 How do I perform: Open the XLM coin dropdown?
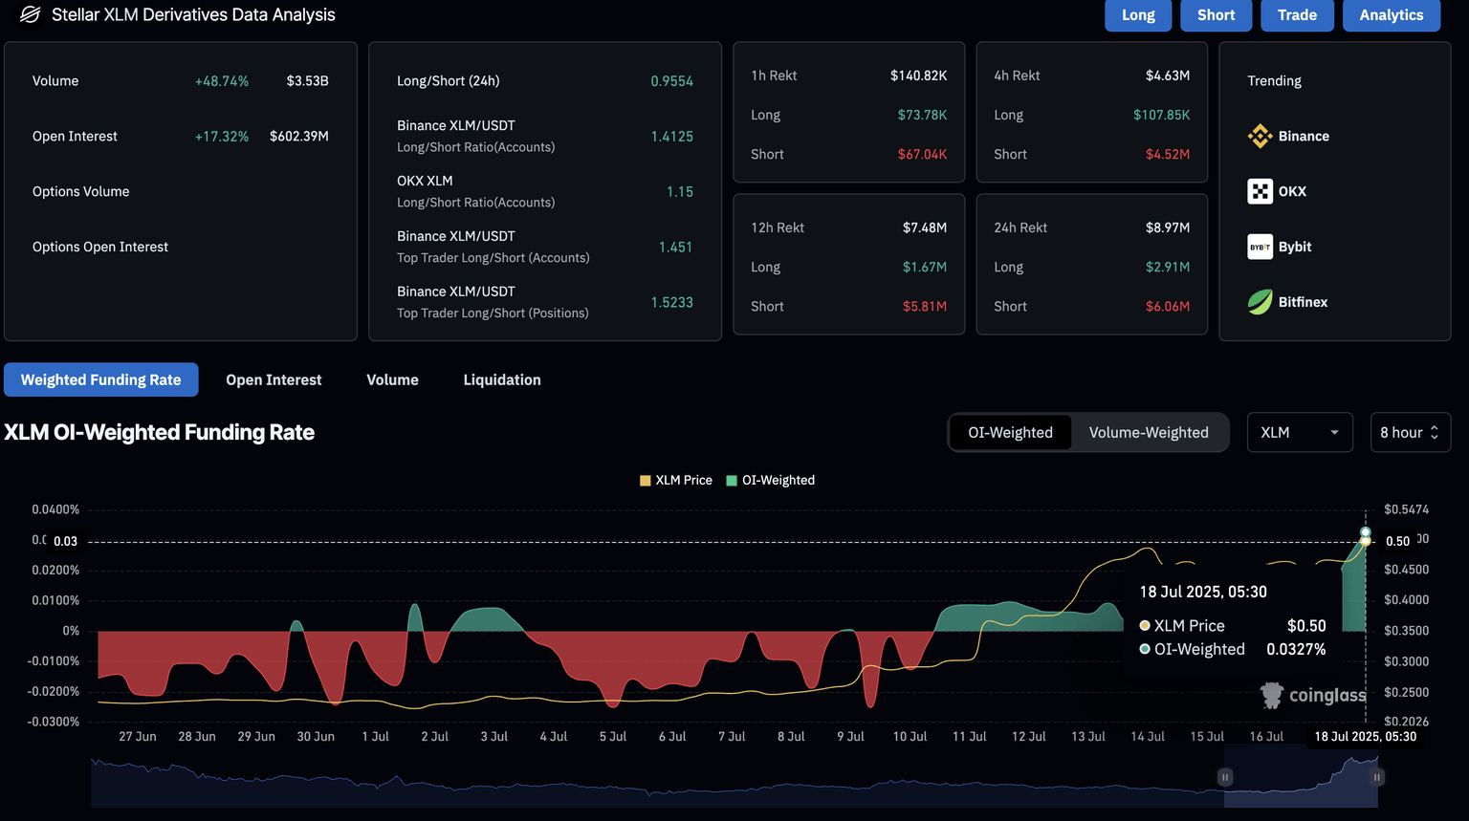[1299, 433]
